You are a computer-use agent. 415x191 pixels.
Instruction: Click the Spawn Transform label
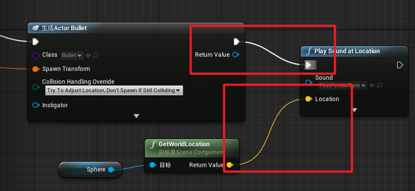coord(66,69)
